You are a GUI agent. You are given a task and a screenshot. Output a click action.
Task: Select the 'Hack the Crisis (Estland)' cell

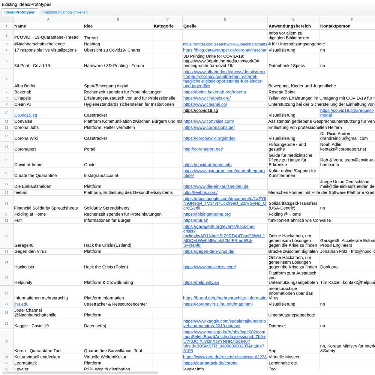pos(118,236)
